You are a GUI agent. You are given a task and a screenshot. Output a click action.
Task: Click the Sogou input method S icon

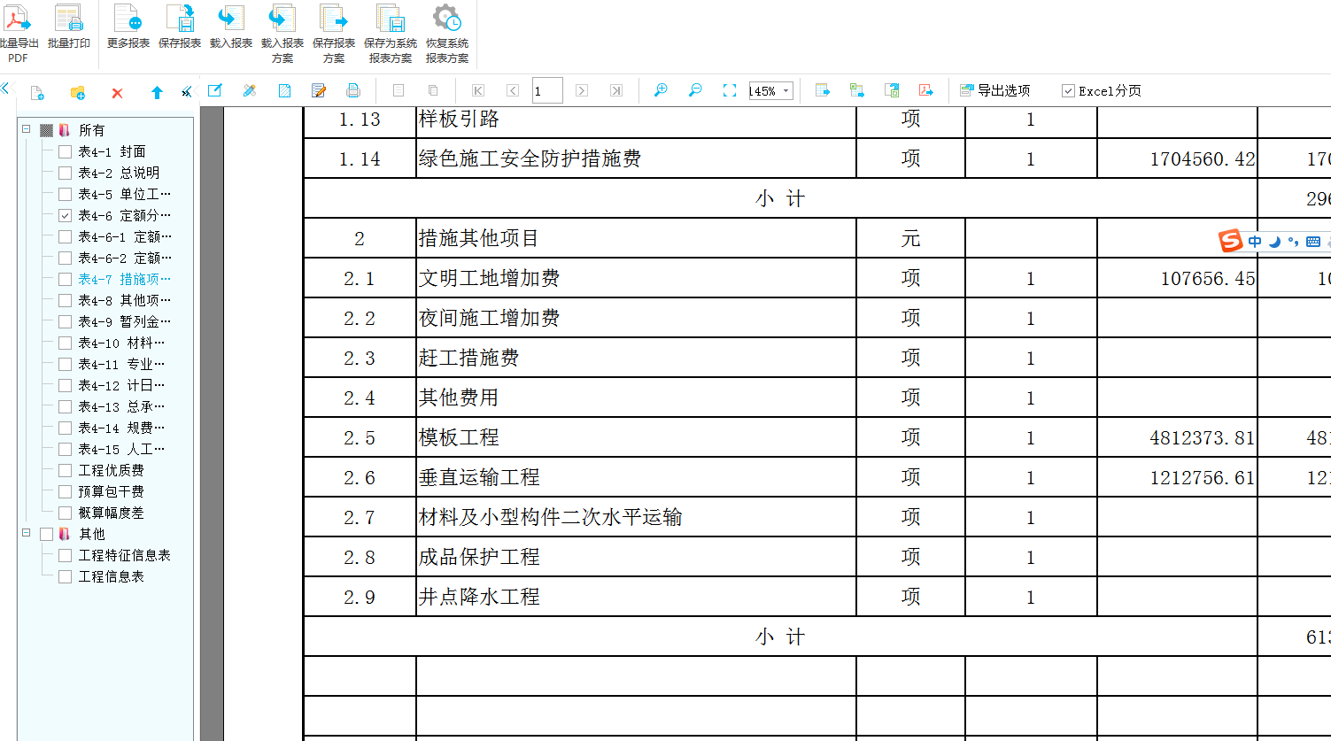point(1230,241)
